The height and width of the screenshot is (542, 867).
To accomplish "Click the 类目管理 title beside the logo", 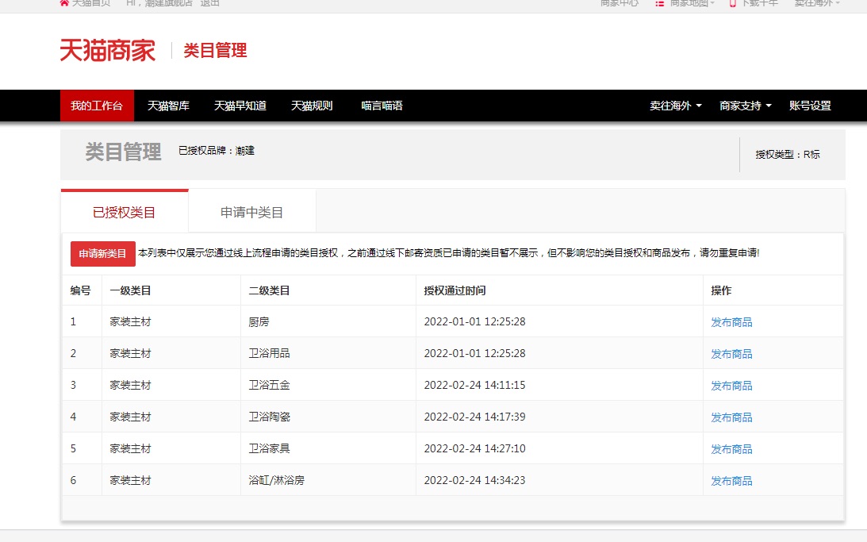I will click(x=215, y=50).
